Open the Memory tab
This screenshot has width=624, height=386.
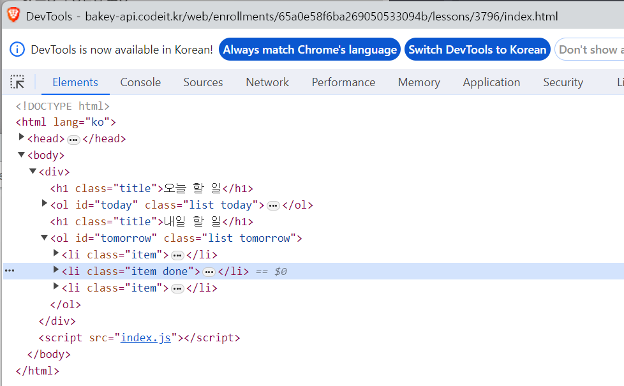419,82
